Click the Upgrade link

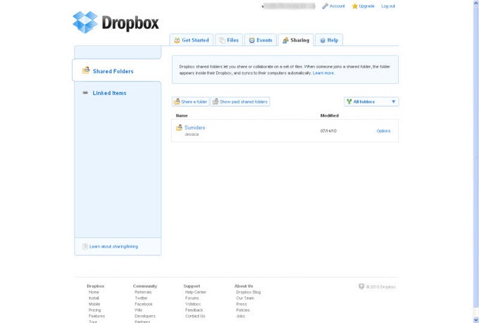point(366,6)
